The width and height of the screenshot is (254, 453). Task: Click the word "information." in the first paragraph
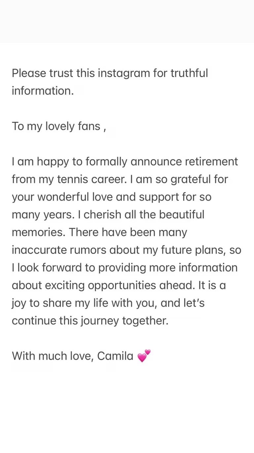[43, 91]
